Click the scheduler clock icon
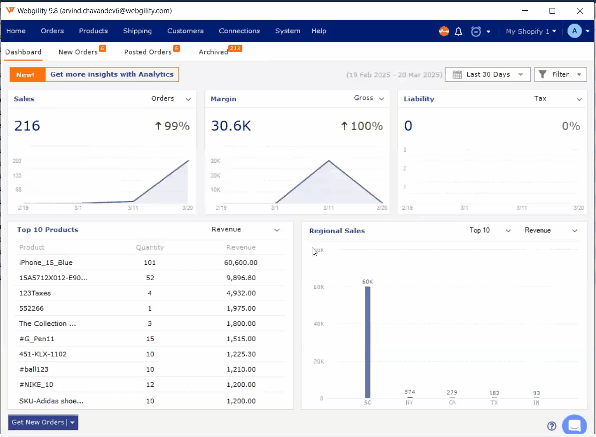This screenshot has height=437, width=596. pos(476,31)
